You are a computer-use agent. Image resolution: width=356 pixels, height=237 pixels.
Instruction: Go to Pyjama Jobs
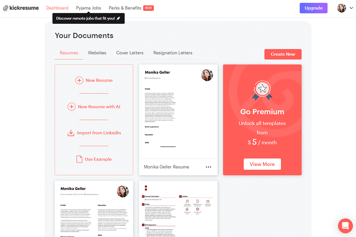pos(89,8)
